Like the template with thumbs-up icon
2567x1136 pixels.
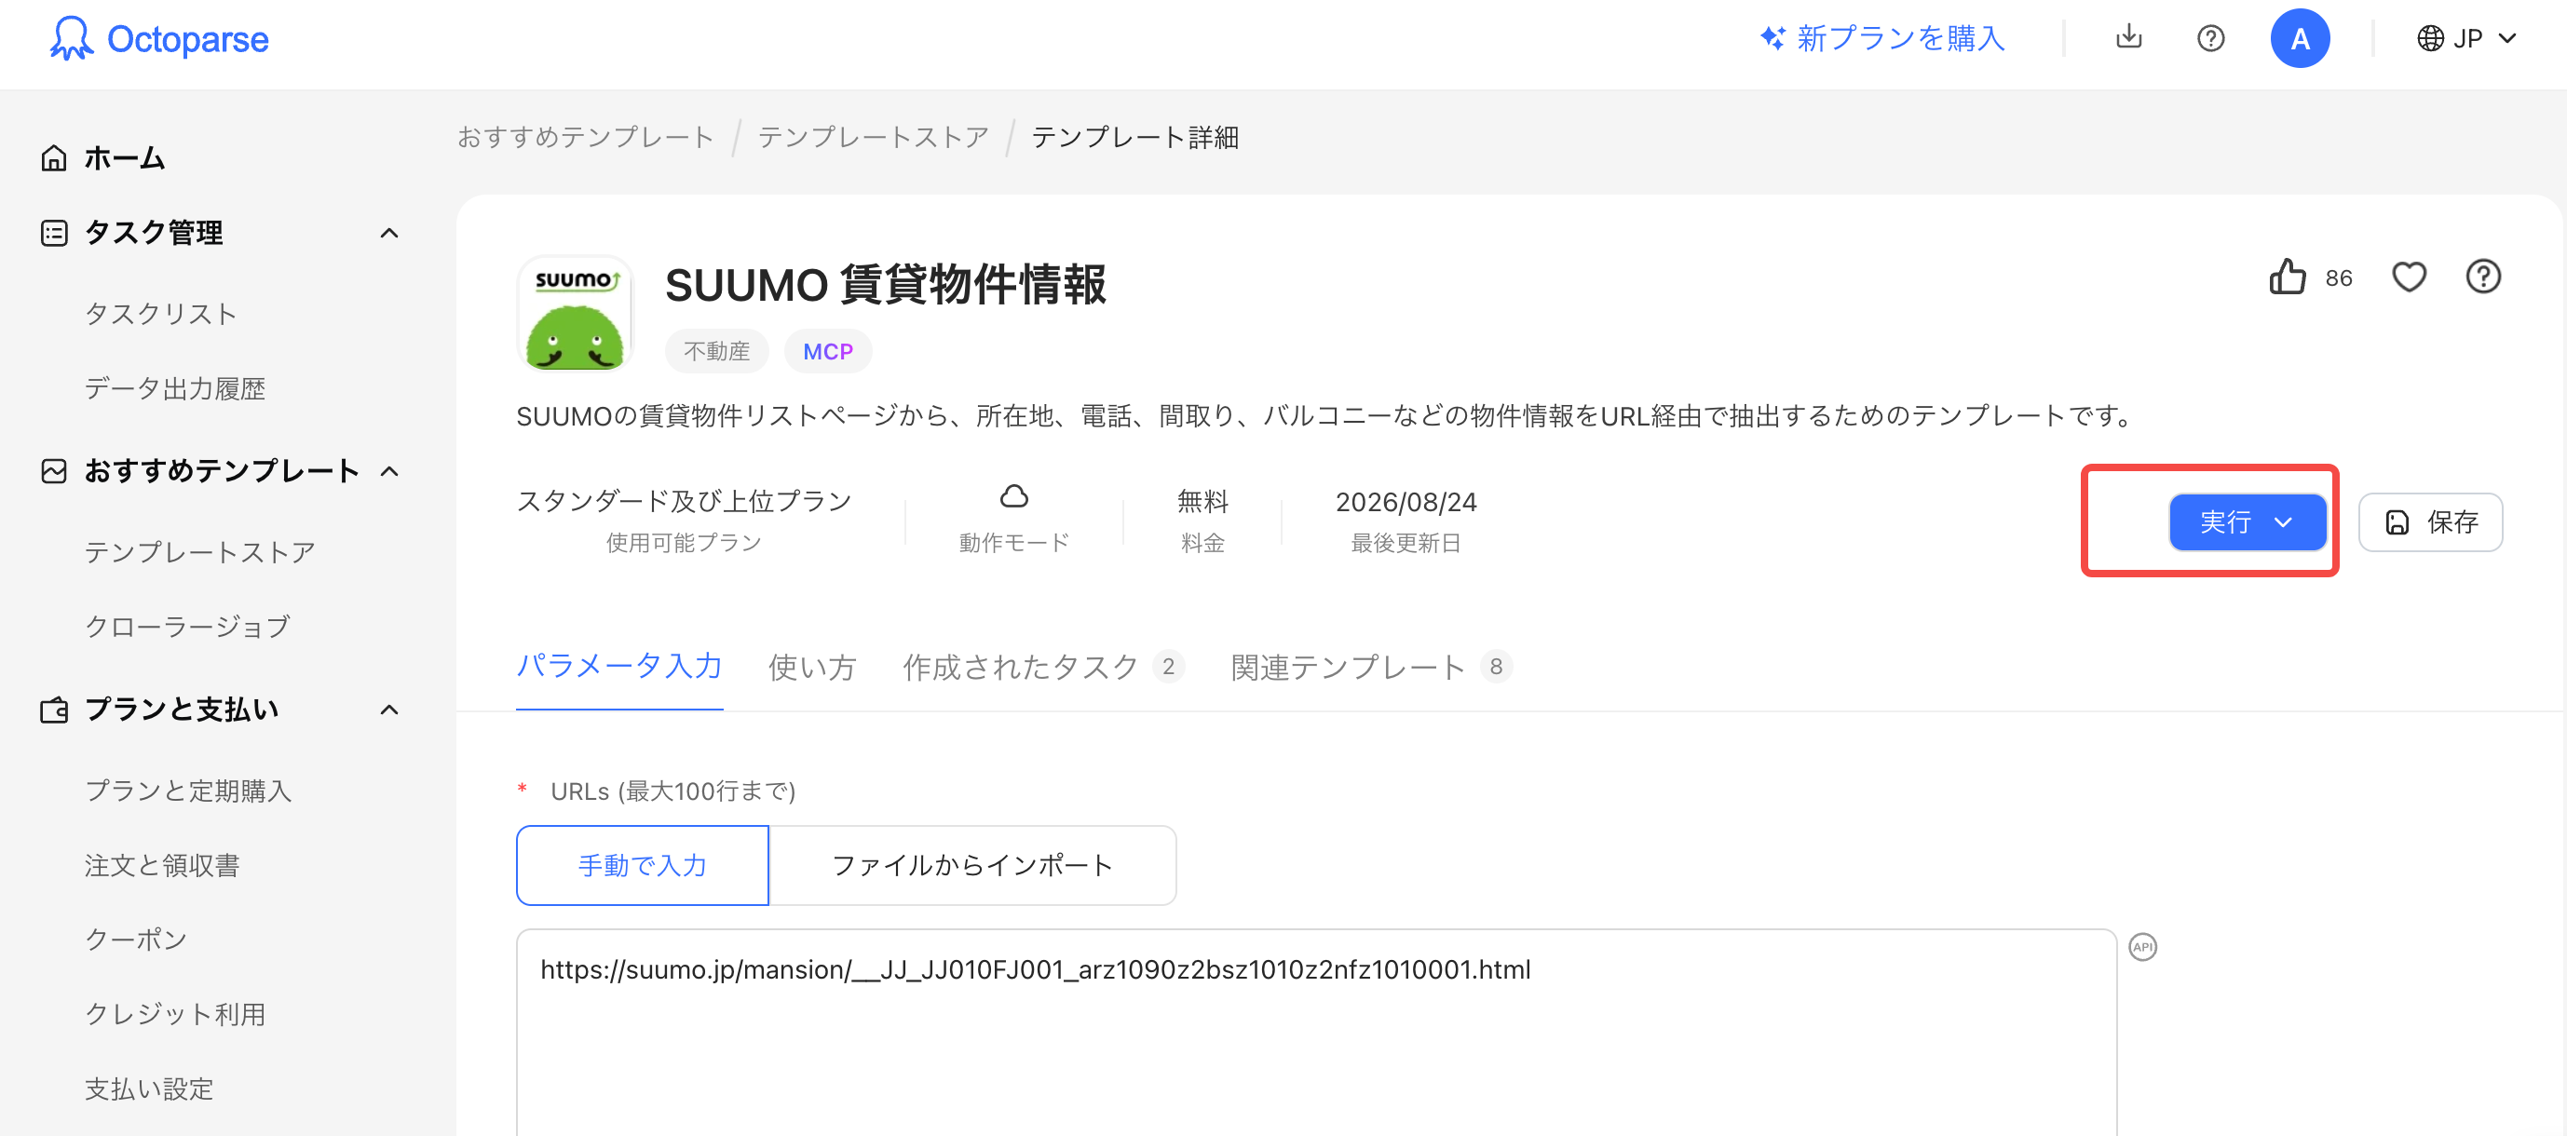tap(2287, 277)
